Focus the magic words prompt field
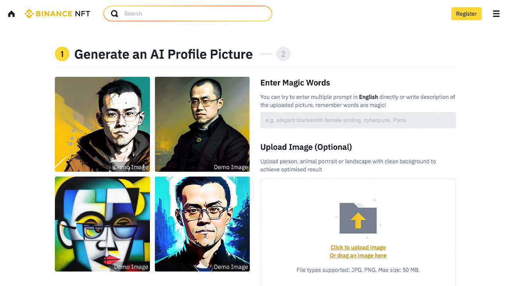This screenshot has width=509, height=286. tap(358, 120)
